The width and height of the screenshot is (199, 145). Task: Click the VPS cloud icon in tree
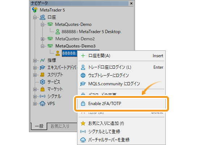[42, 104]
